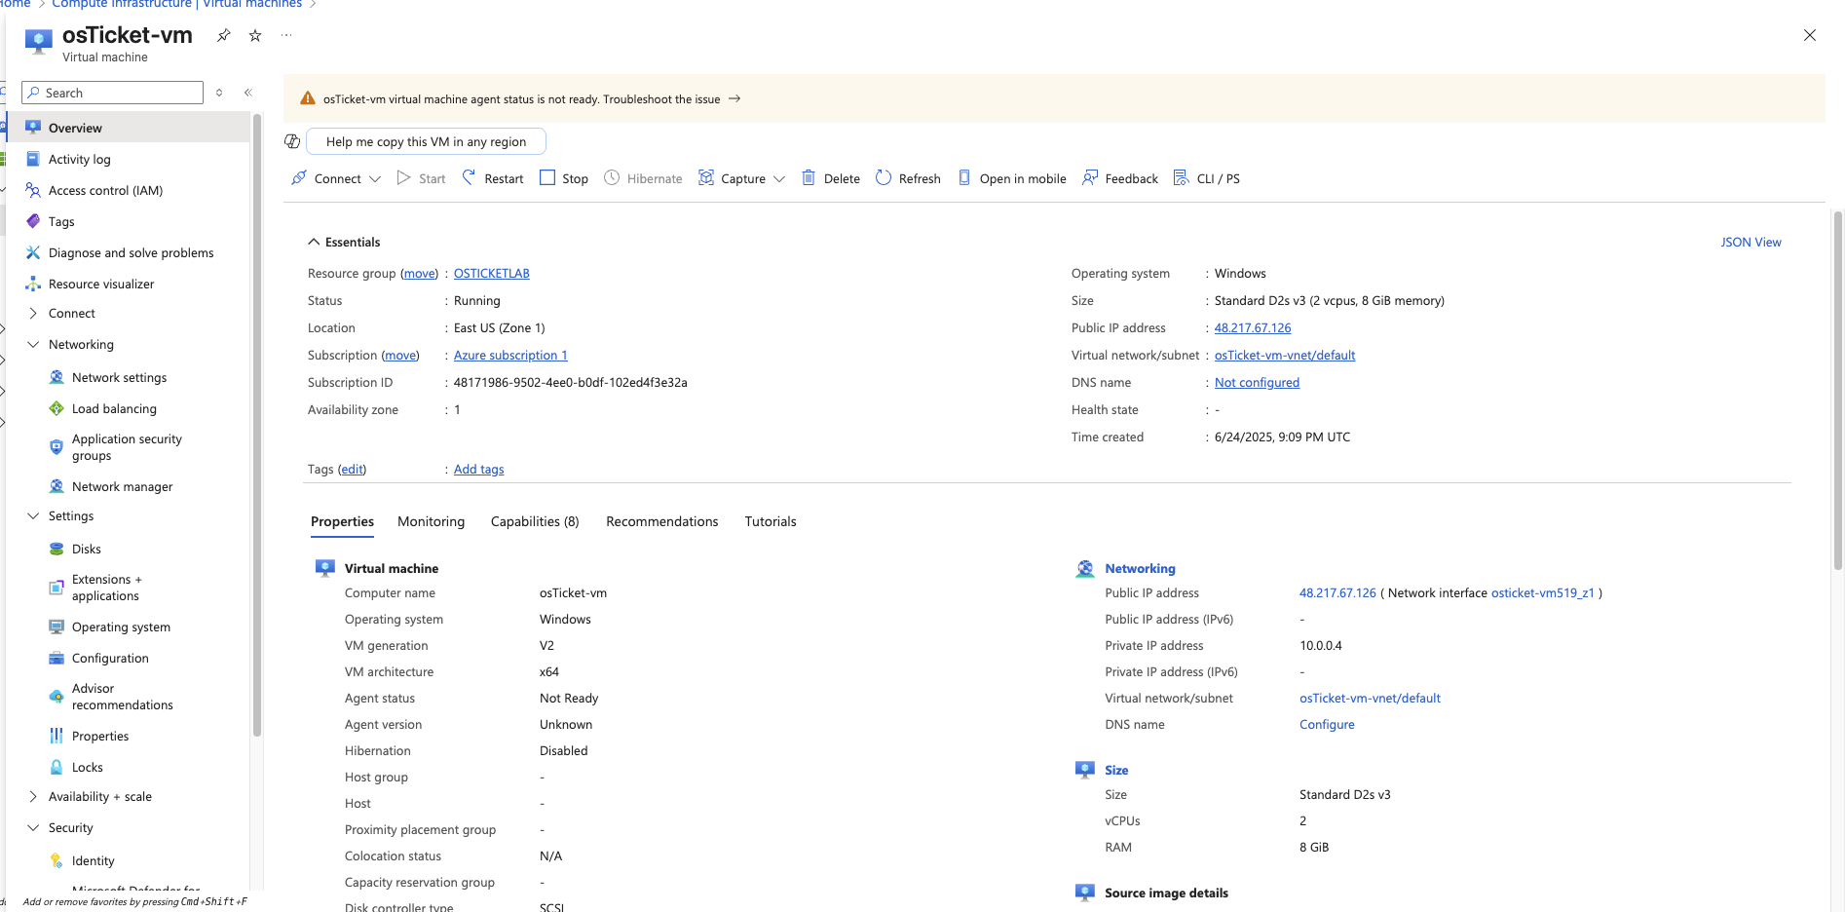The height and width of the screenshot is (912, 1845).
Task: Open Resource visualizer
Action: point(101,284)
